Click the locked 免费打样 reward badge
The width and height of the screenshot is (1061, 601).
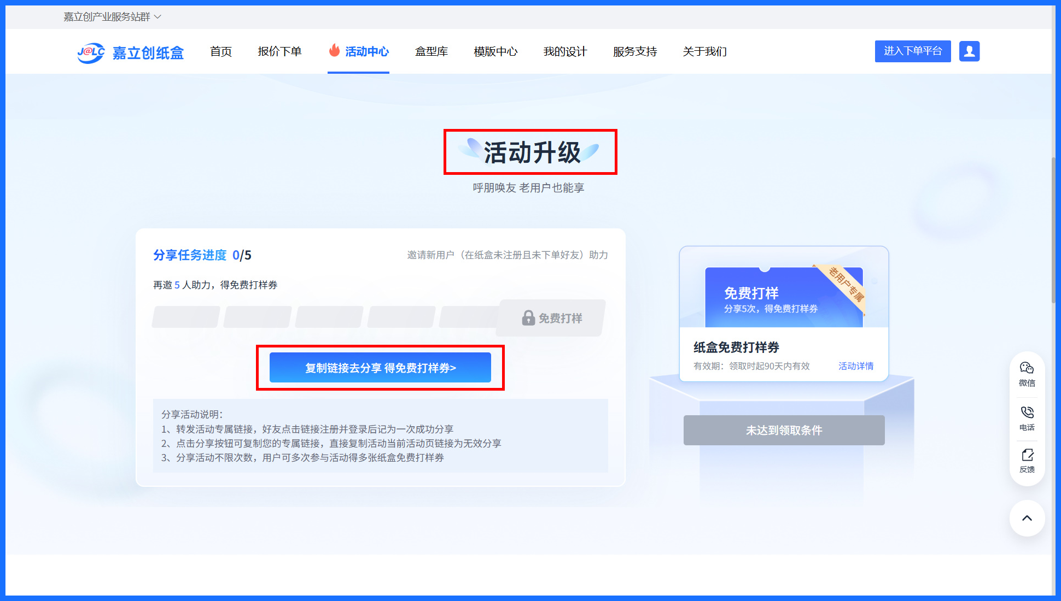551,318
